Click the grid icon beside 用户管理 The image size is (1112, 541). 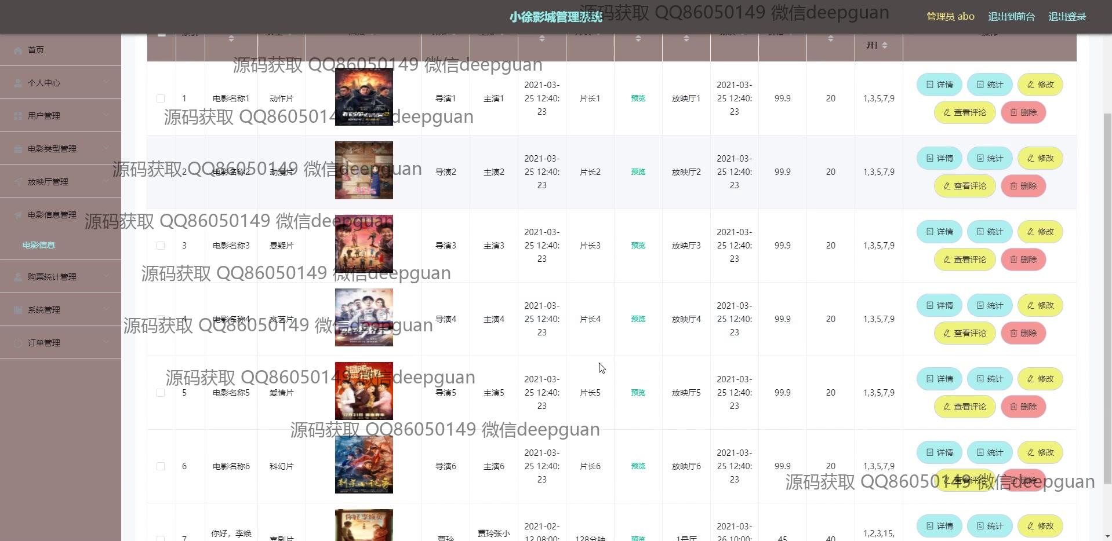(x=18, y=116)
